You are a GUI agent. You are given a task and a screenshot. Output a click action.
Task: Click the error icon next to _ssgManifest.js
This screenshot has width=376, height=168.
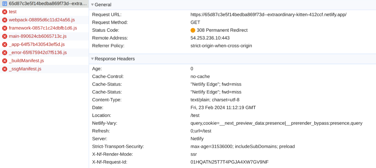[5, 69]
